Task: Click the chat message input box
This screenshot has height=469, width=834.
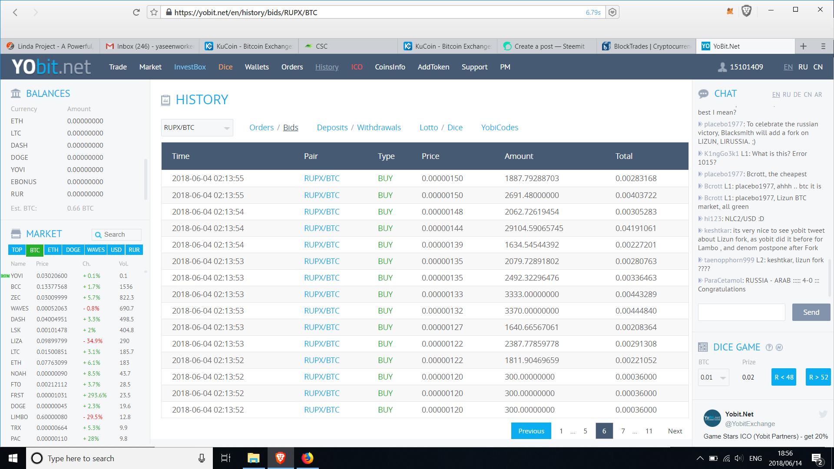Action: click(x=741, y=312)
